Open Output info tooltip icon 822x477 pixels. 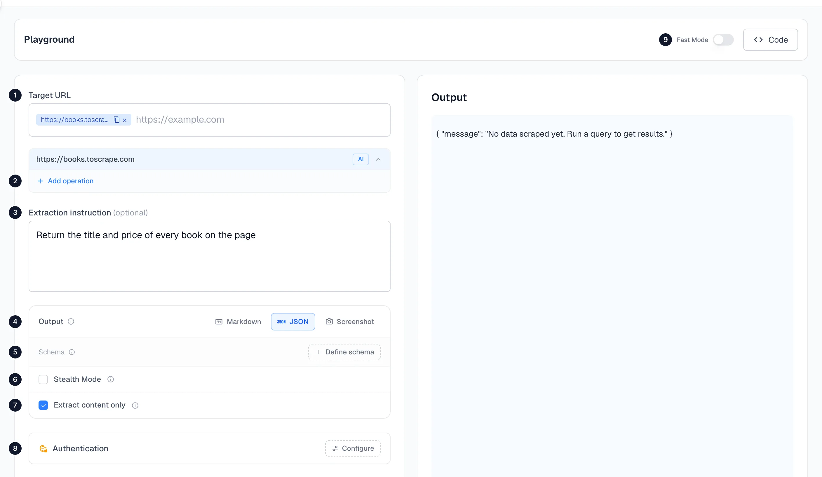[71, 321]
